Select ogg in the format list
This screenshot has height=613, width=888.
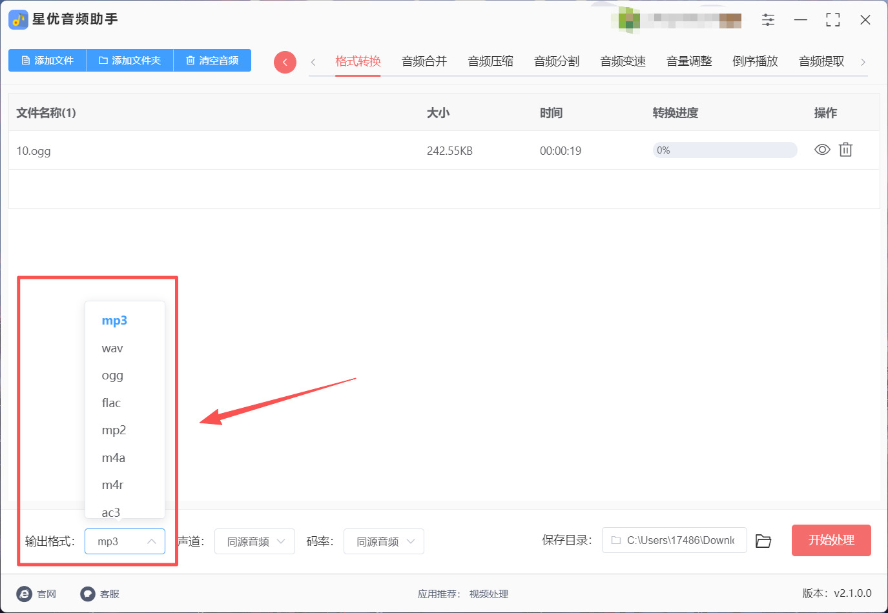click(125, 376)
